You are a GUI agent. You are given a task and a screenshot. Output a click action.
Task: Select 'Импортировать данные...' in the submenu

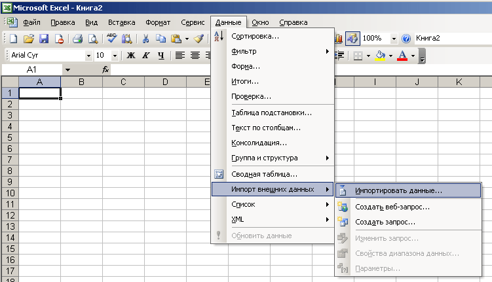pyautogui.click(x=398, y=192)
